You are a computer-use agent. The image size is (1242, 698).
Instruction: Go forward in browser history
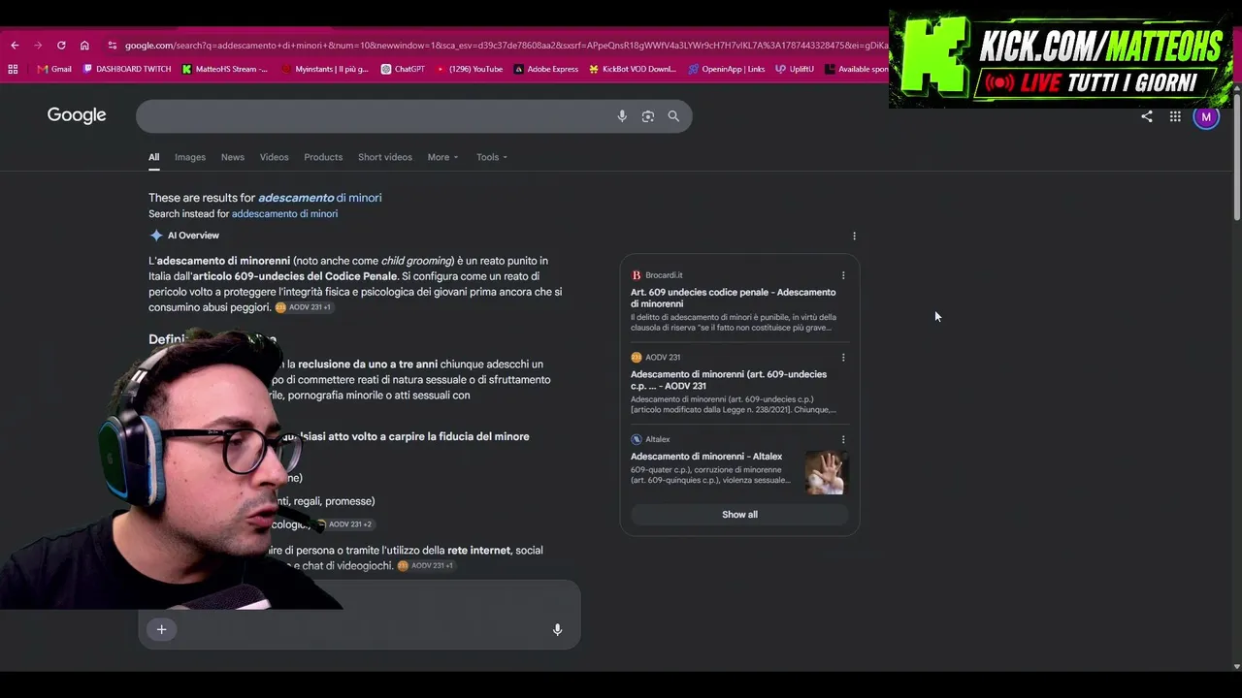tap(38, 46)
